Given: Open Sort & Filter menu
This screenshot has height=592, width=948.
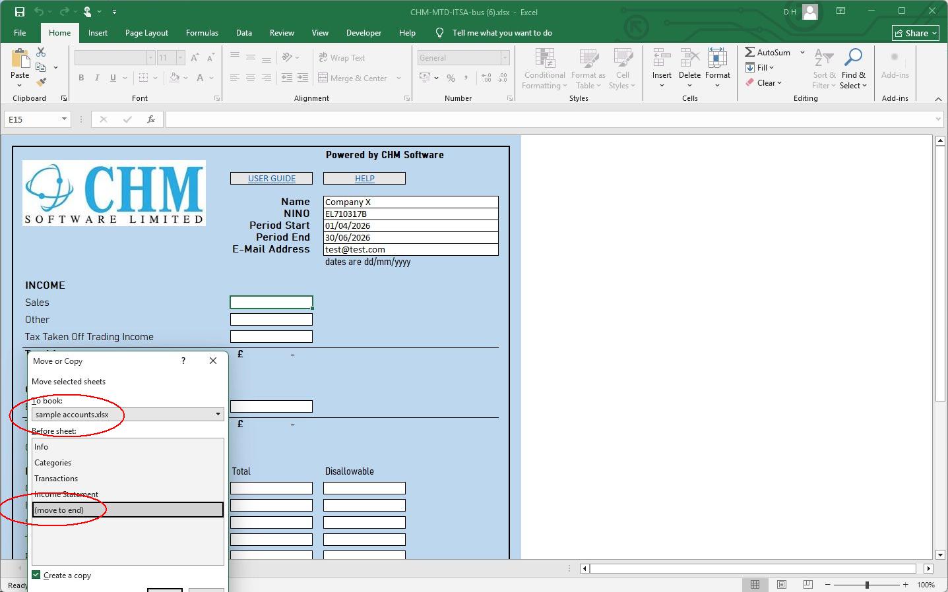Looking at the screenshot, I should pos(824,69).
